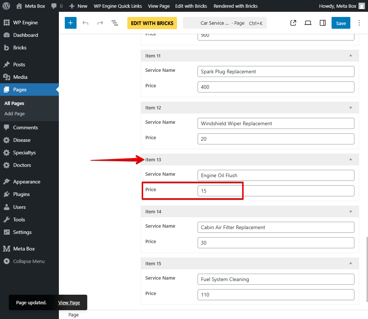Collapse Item 13 using its arrow
Viewport: 368px width, 319px height.
coord(351,159)
